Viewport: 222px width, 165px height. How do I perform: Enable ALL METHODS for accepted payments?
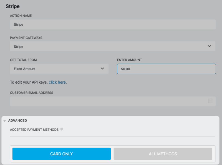pos(163,154)
